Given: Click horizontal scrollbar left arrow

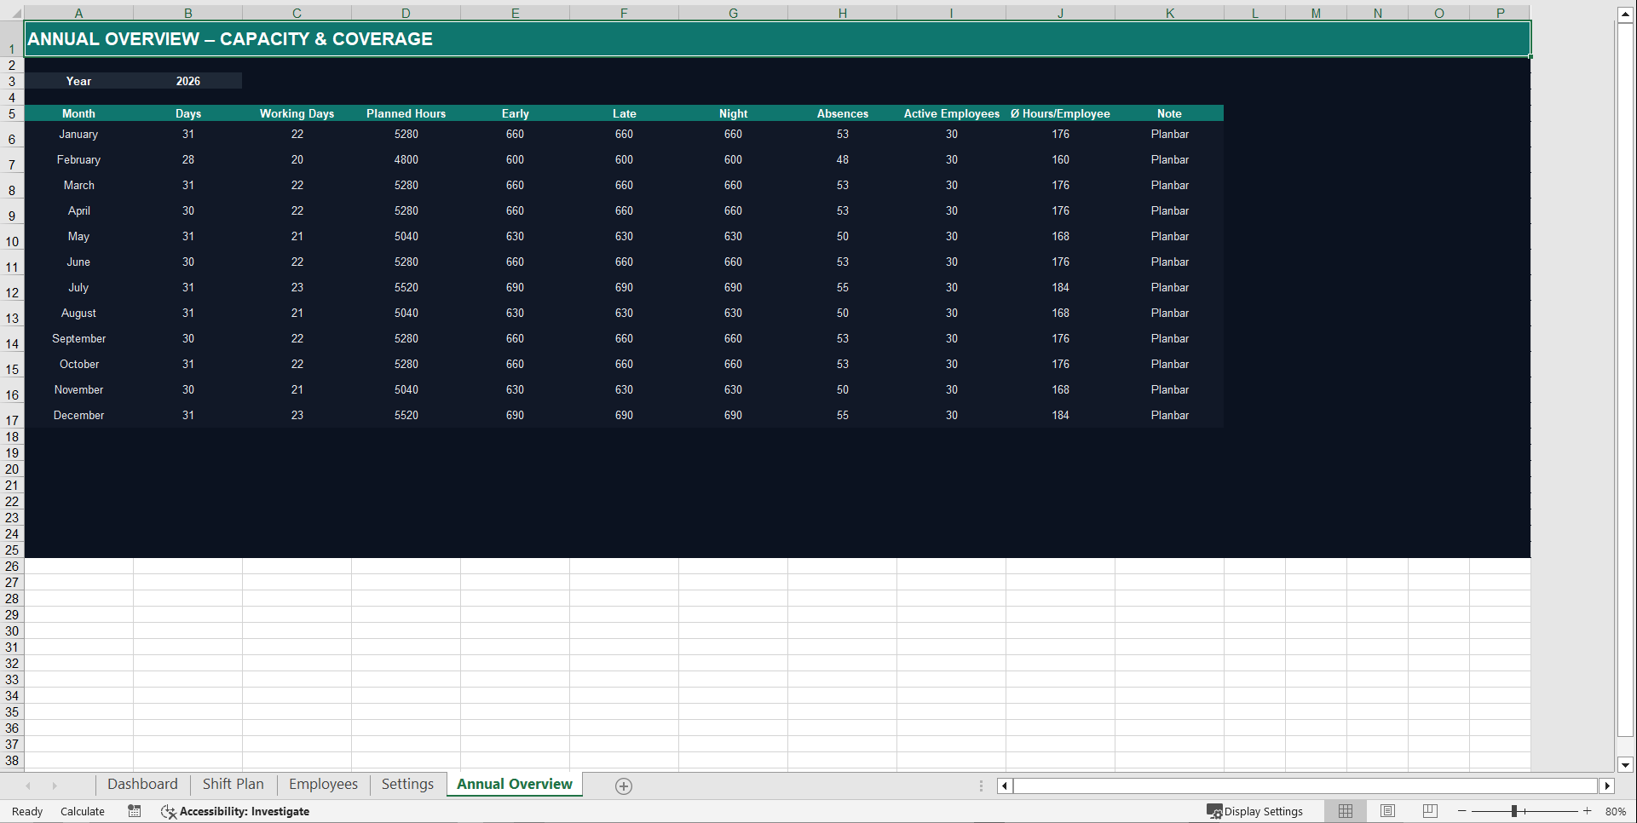Looking at the screenshot, I should click(x=1005, y=786).
